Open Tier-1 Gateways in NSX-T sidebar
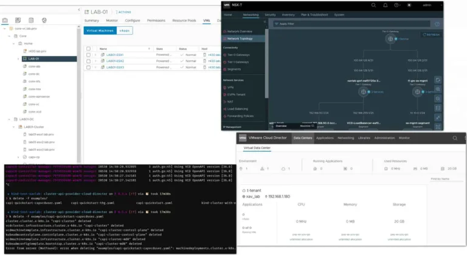The width and height of the screenshot is (467, 255). click(x=238, y=62)
